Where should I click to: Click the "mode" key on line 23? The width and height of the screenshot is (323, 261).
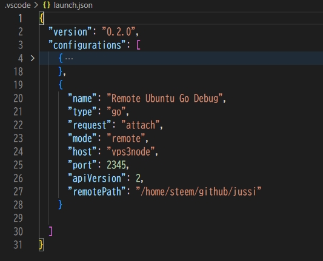coord(82,138)
